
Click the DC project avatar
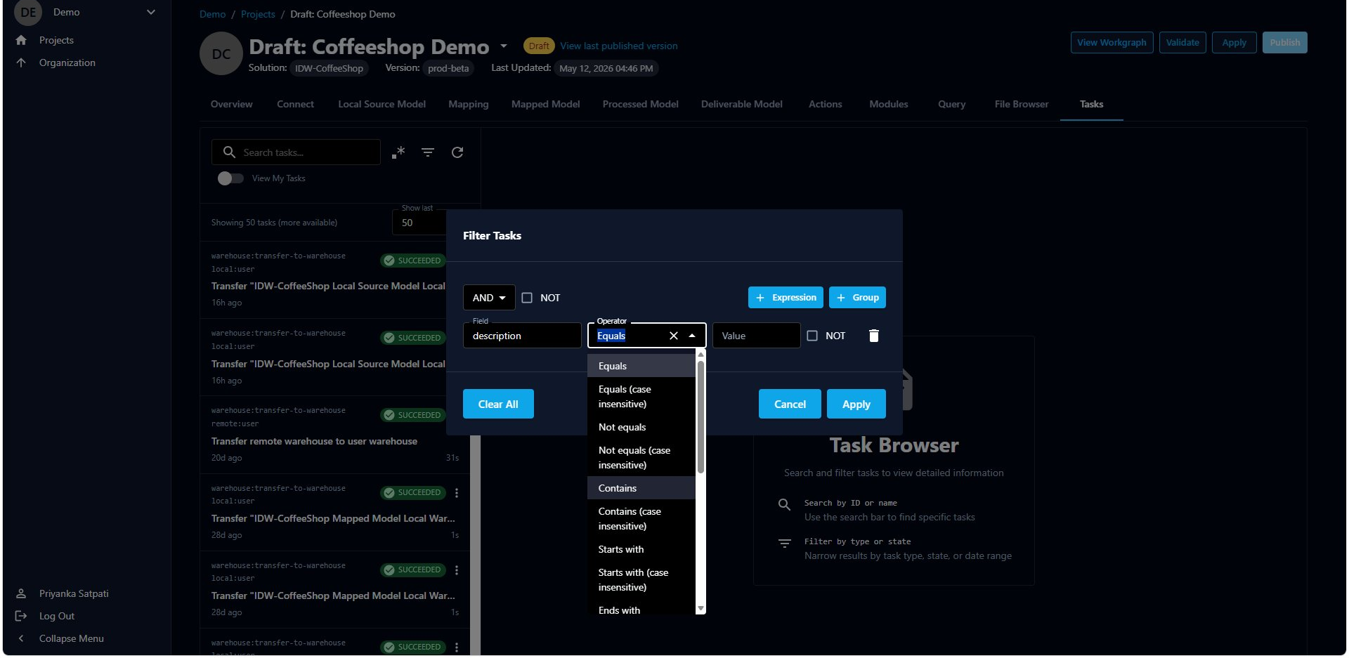click(221, 54)
